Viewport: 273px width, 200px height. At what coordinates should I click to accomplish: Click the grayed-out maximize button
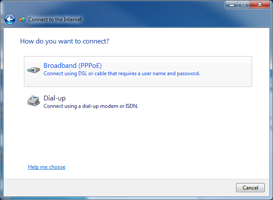click(243, 4)
